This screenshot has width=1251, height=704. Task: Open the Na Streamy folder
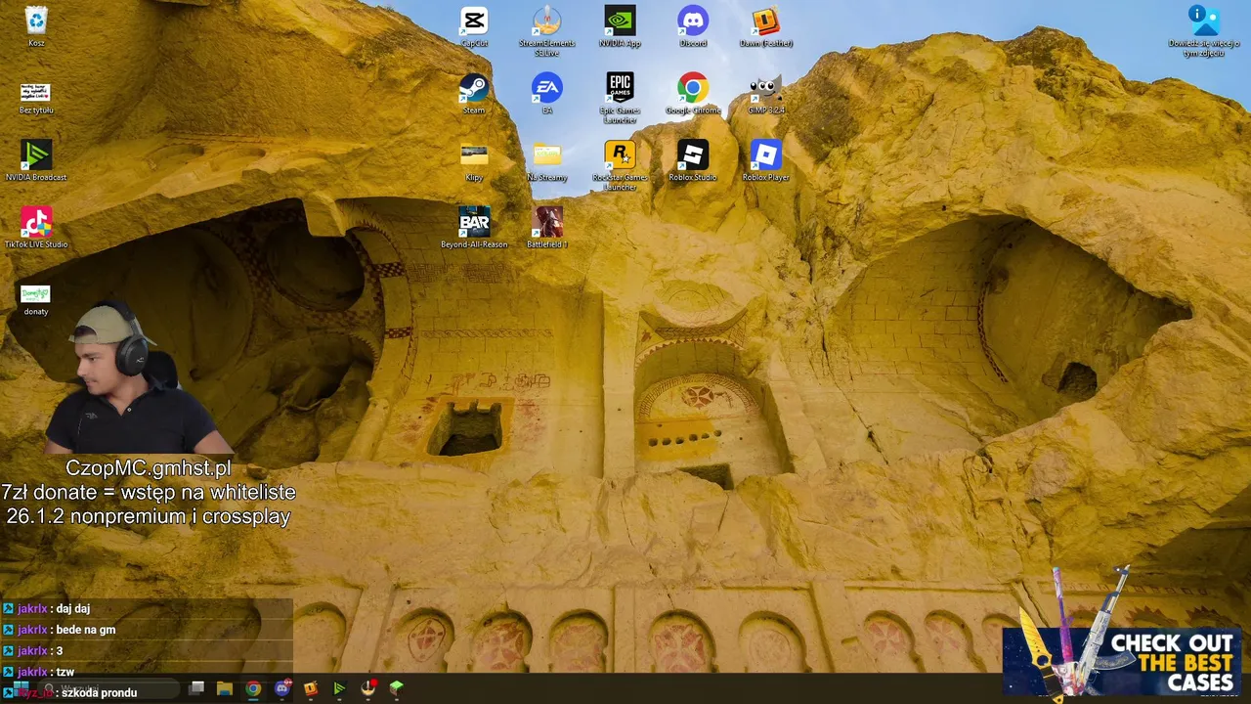[x=546, y=159]
